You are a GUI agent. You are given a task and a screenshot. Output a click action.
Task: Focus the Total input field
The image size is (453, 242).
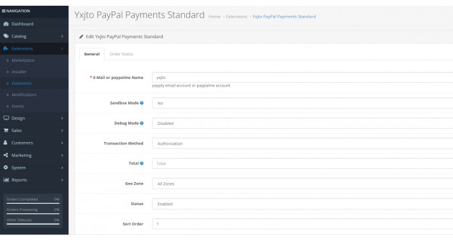click(x=302, y=164)
